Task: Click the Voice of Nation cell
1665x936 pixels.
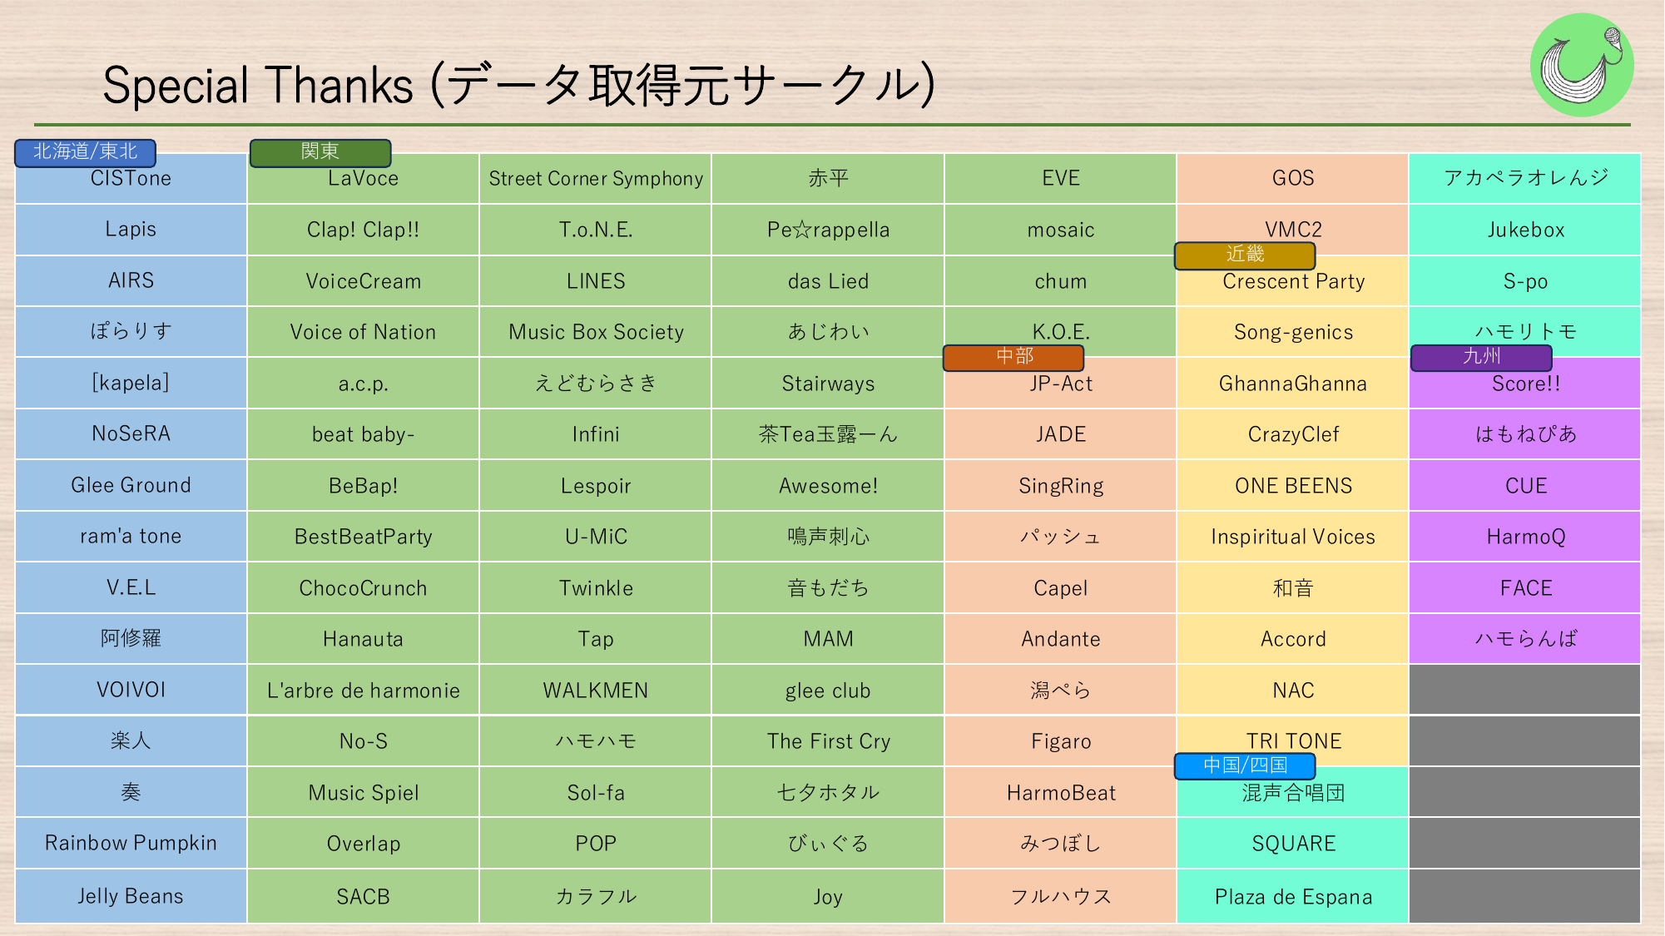Action: point(363,332)
